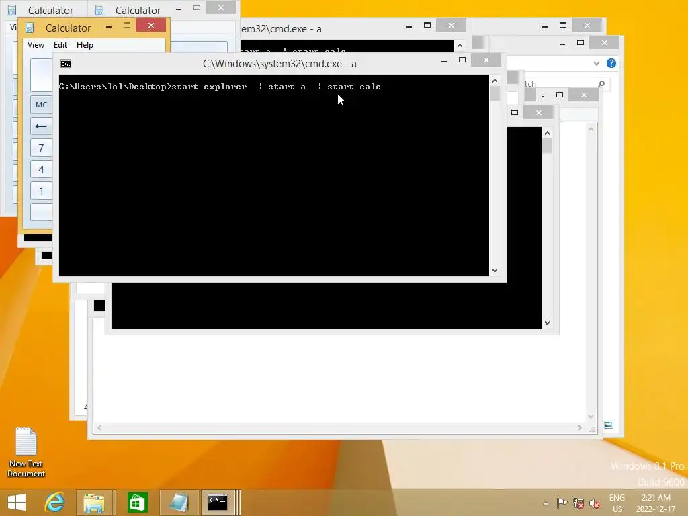
Task: Click the lower cmd window scroll-down arrow
Action: 547,323
